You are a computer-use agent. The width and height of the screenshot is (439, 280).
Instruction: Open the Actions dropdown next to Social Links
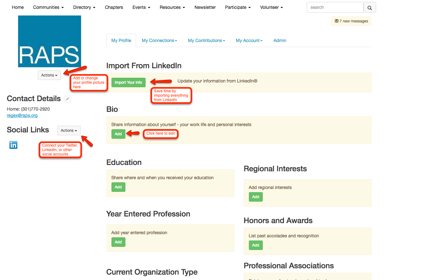[x=69, y=131]
